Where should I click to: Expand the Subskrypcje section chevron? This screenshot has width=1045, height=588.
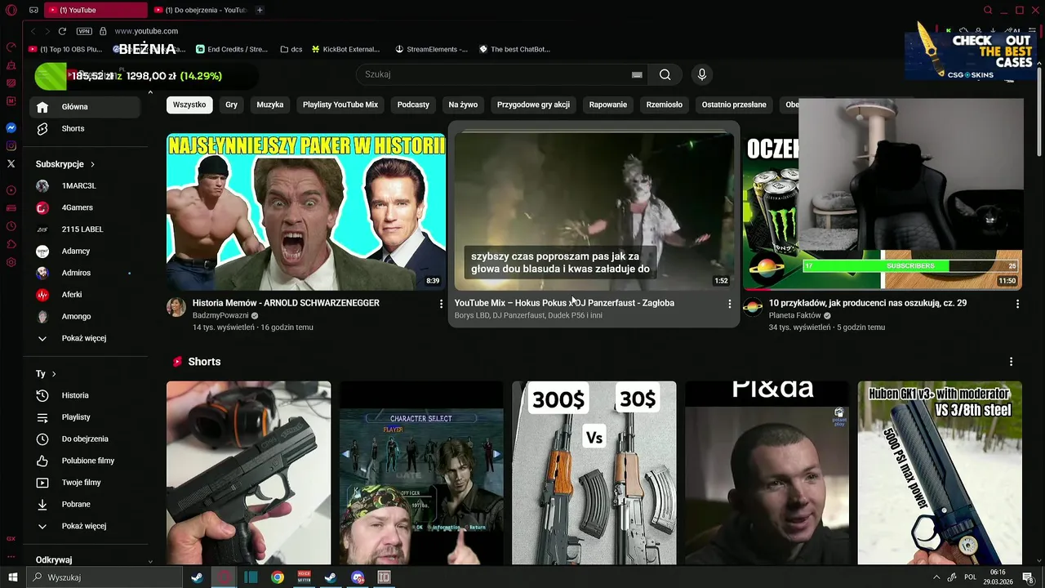(x=92, y=164)
